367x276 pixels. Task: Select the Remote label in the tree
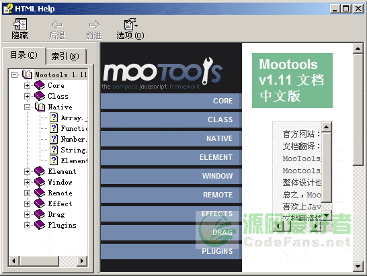click(60, 193)
